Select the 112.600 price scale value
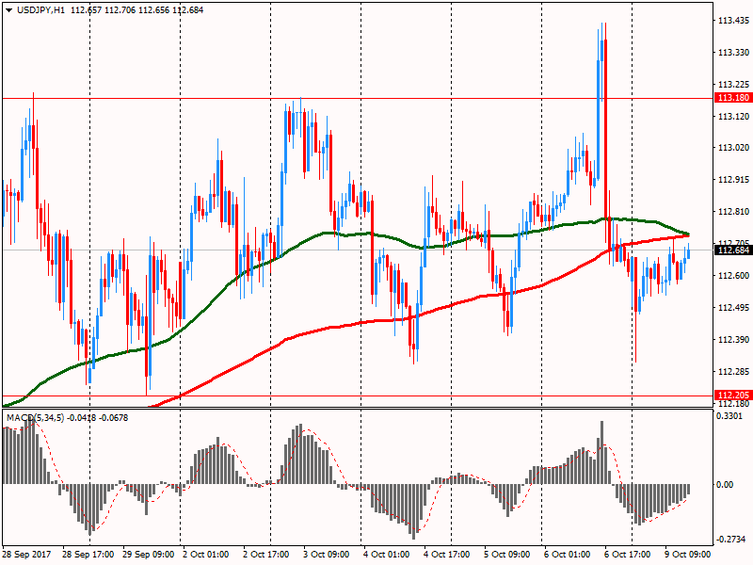Image resolution: width=753 pixels, height=565 pixels. (x=734, y=276)
